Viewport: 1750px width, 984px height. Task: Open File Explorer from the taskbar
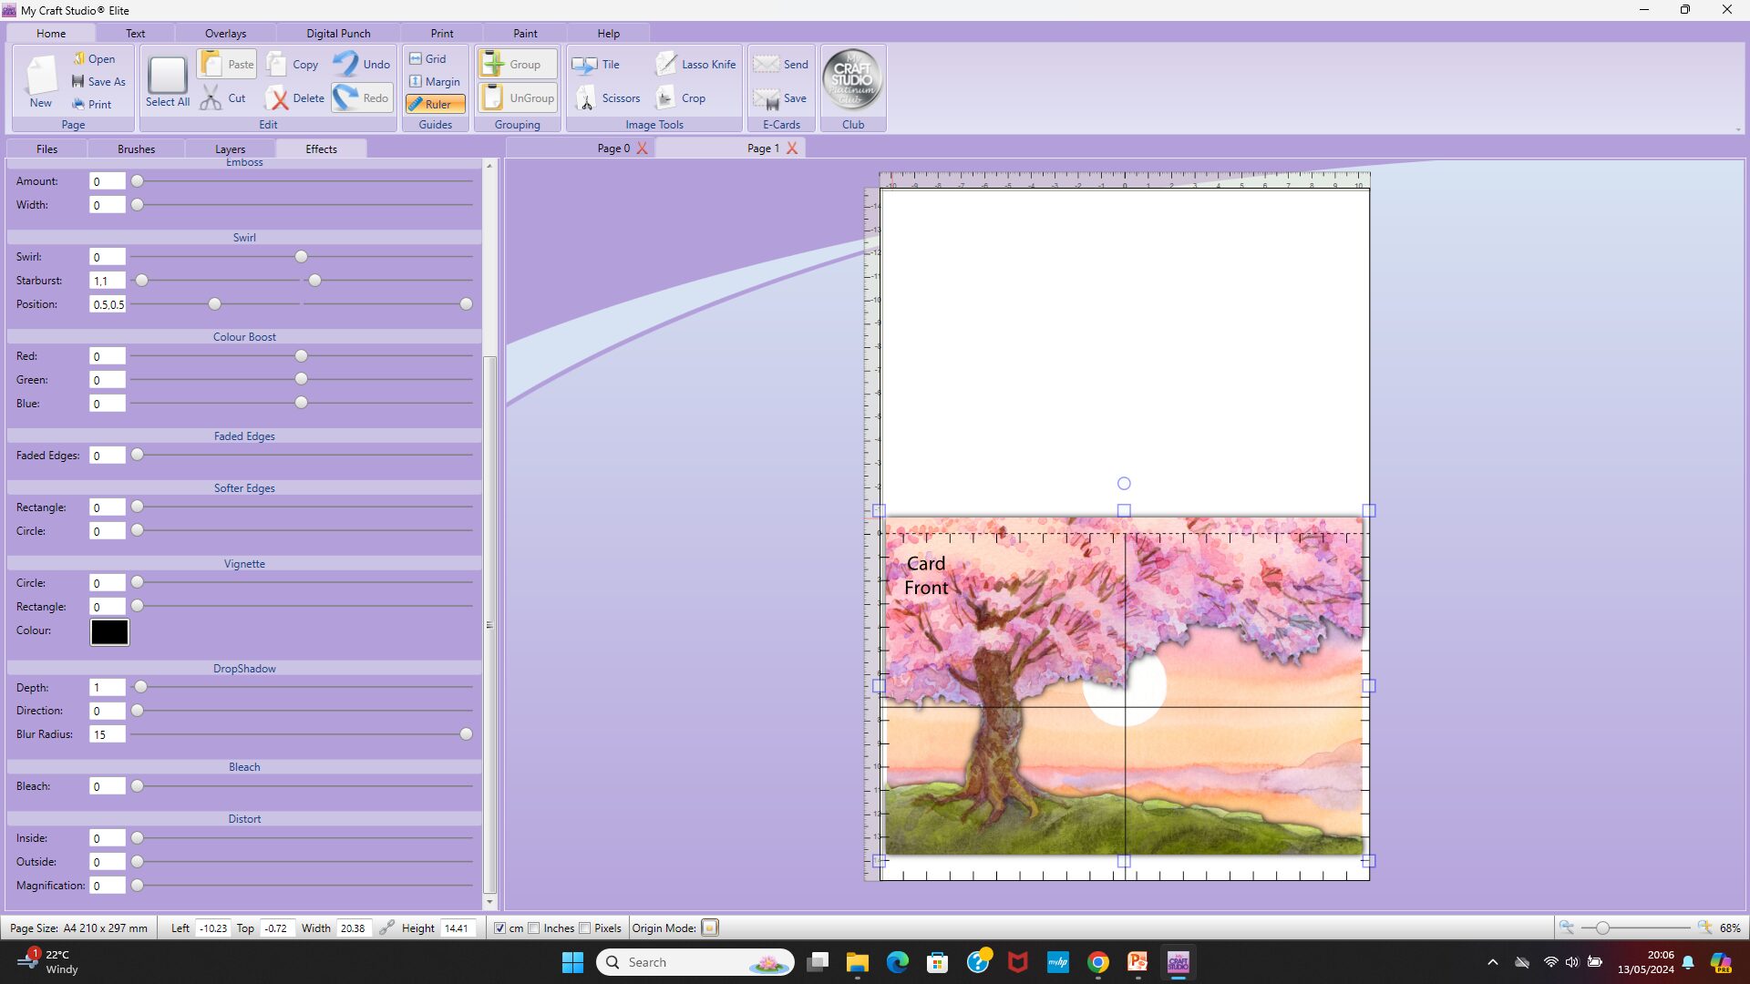click(x=858, y=962)
